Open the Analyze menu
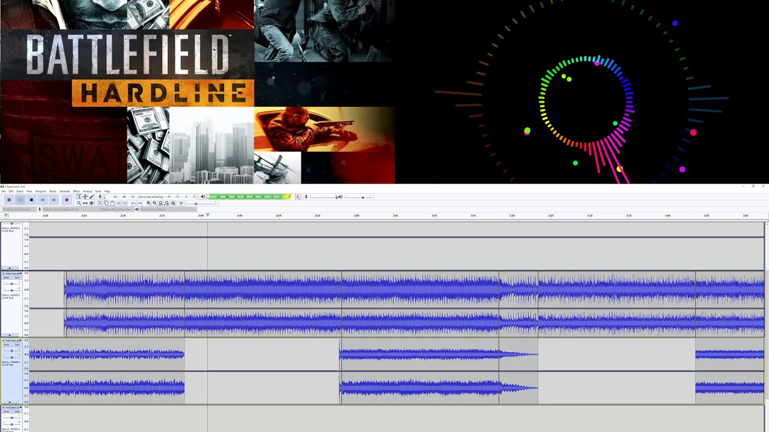769x432 pixels. point(87,191)
